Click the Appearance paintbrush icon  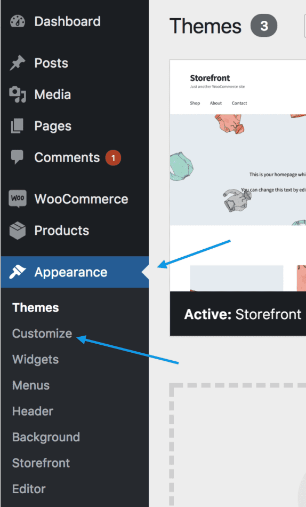coord(18,272)
